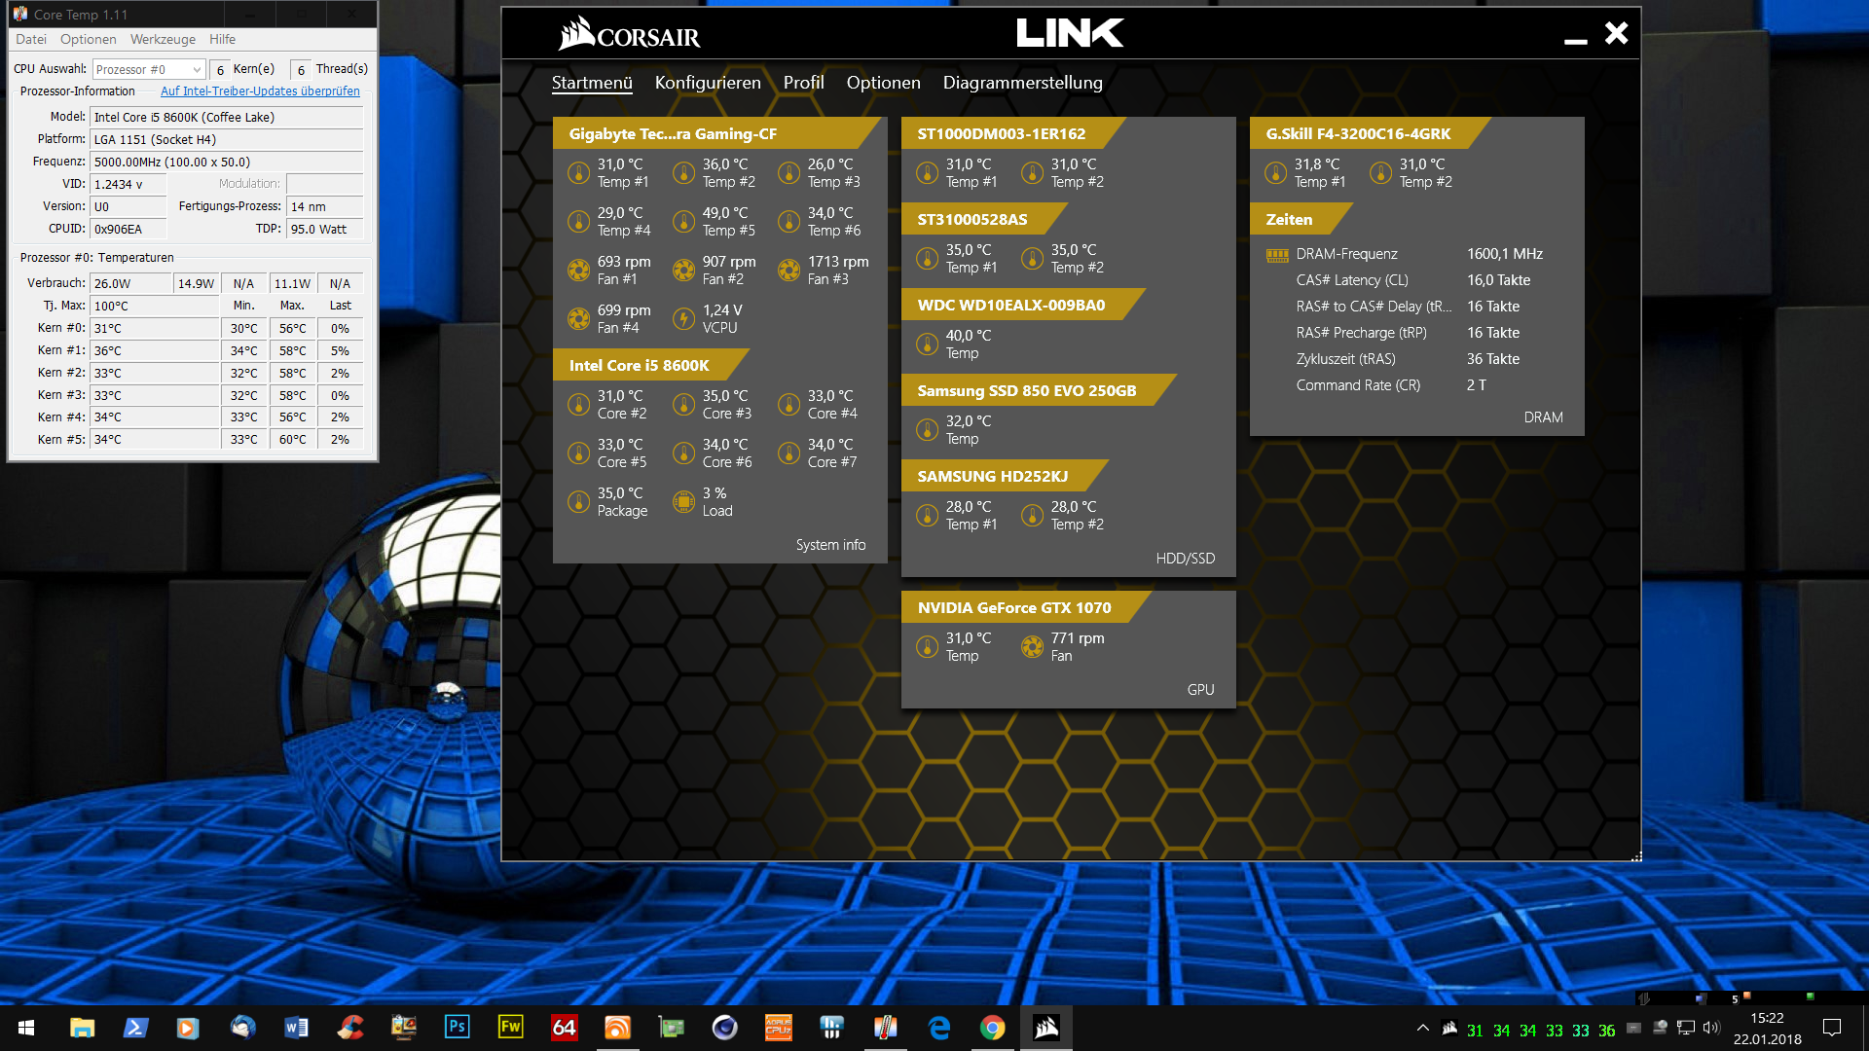This screenshot has width=1869, height=1051.
Task: Click the DRAM-Frequenz memory icon
Action: (1276, 255)
